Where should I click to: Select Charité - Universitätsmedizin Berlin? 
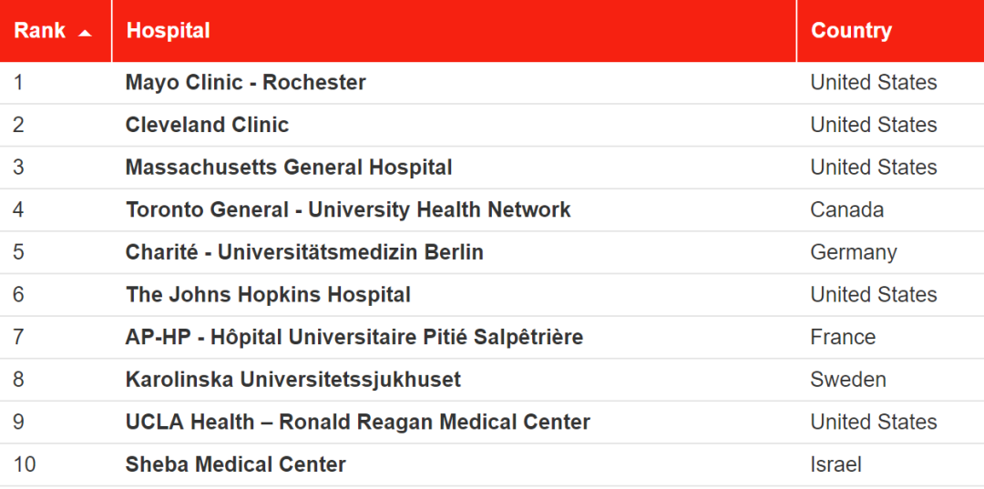(304, 252)
